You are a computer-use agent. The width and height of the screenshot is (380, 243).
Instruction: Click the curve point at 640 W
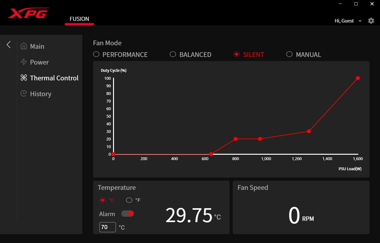pyautogui.click(x=211, y=154)
